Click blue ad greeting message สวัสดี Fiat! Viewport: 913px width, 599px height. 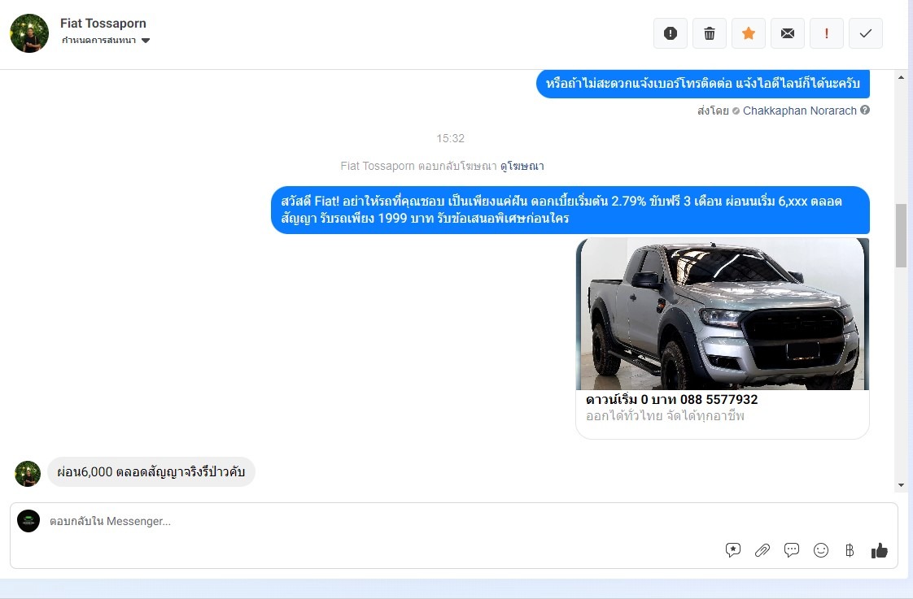570,210
